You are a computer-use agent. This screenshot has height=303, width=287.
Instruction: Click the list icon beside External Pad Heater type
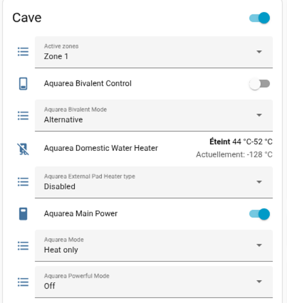coord(23,182)
